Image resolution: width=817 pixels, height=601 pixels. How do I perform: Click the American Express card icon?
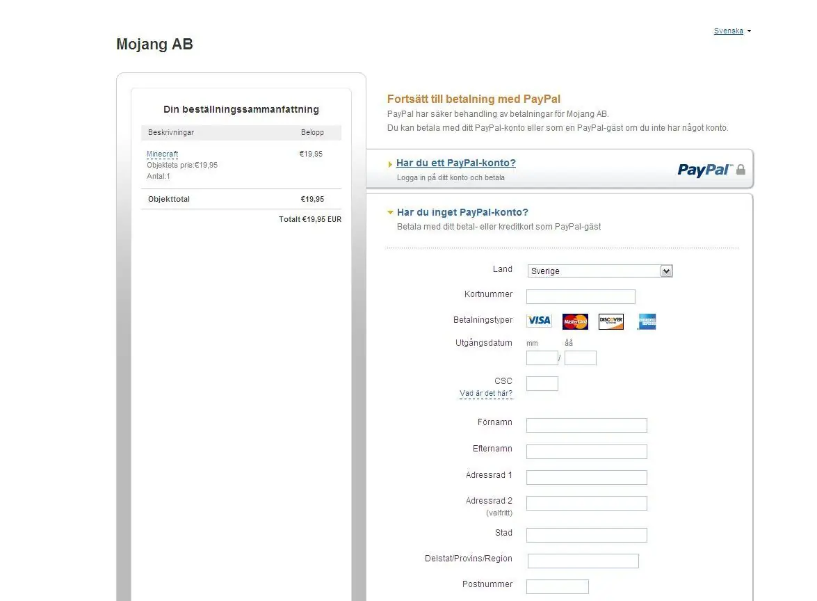647,321
